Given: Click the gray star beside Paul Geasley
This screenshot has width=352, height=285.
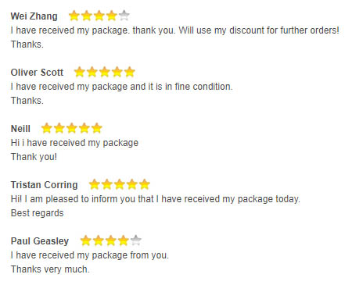Looking at the screenshot, I should (x=136, y=240).
